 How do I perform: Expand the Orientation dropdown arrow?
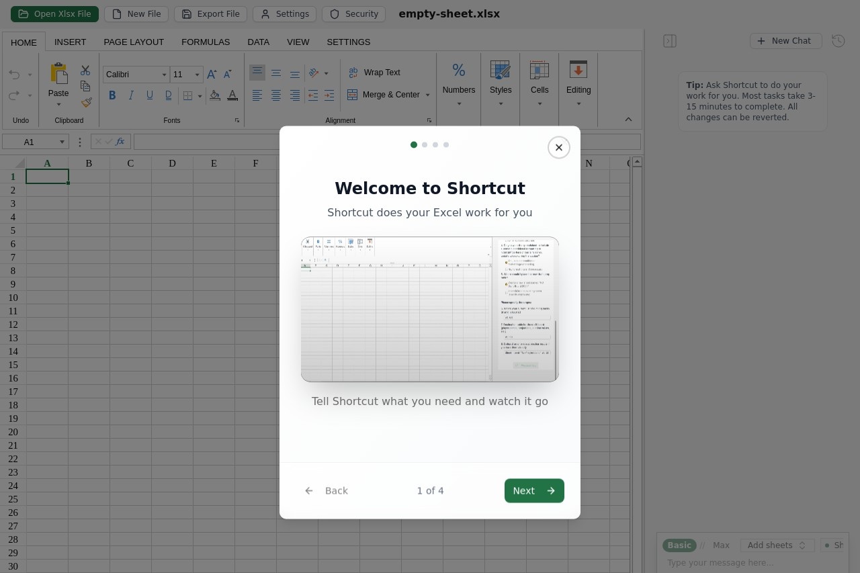pos(327,73)
